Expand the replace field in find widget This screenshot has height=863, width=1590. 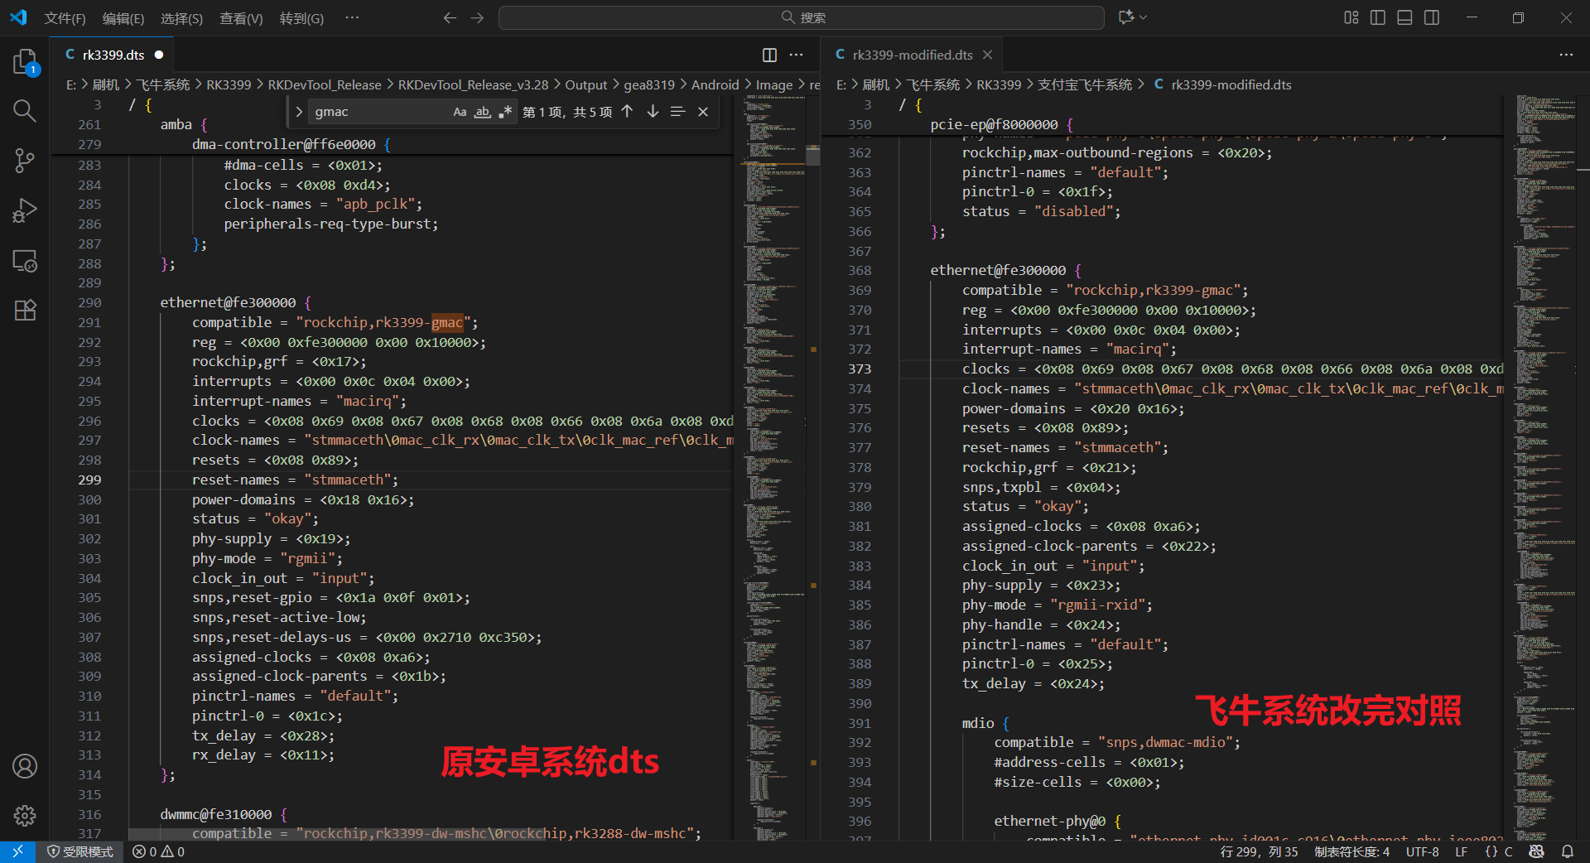[299, 112]
